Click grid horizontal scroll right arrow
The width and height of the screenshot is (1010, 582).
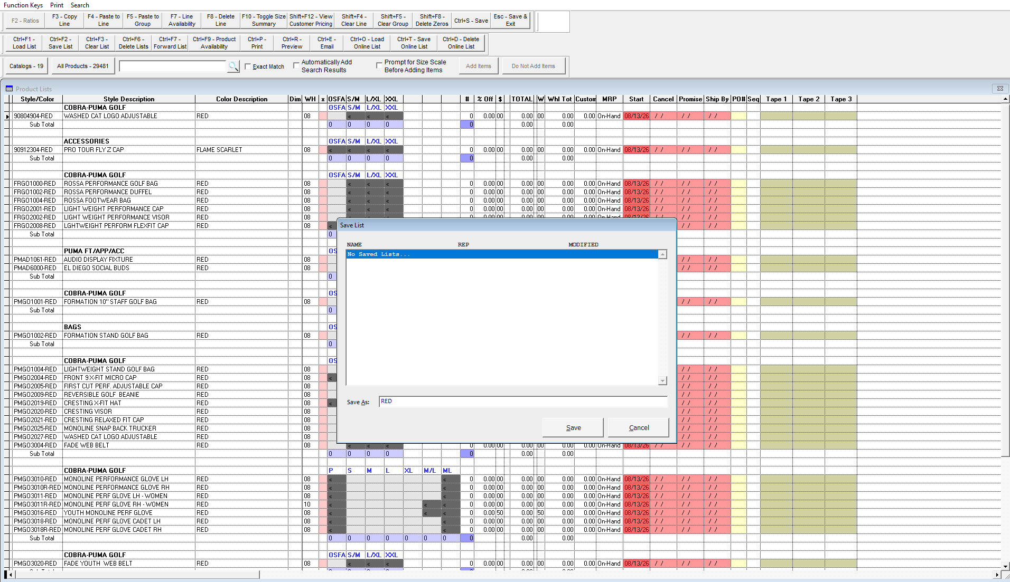pos(997,575)
